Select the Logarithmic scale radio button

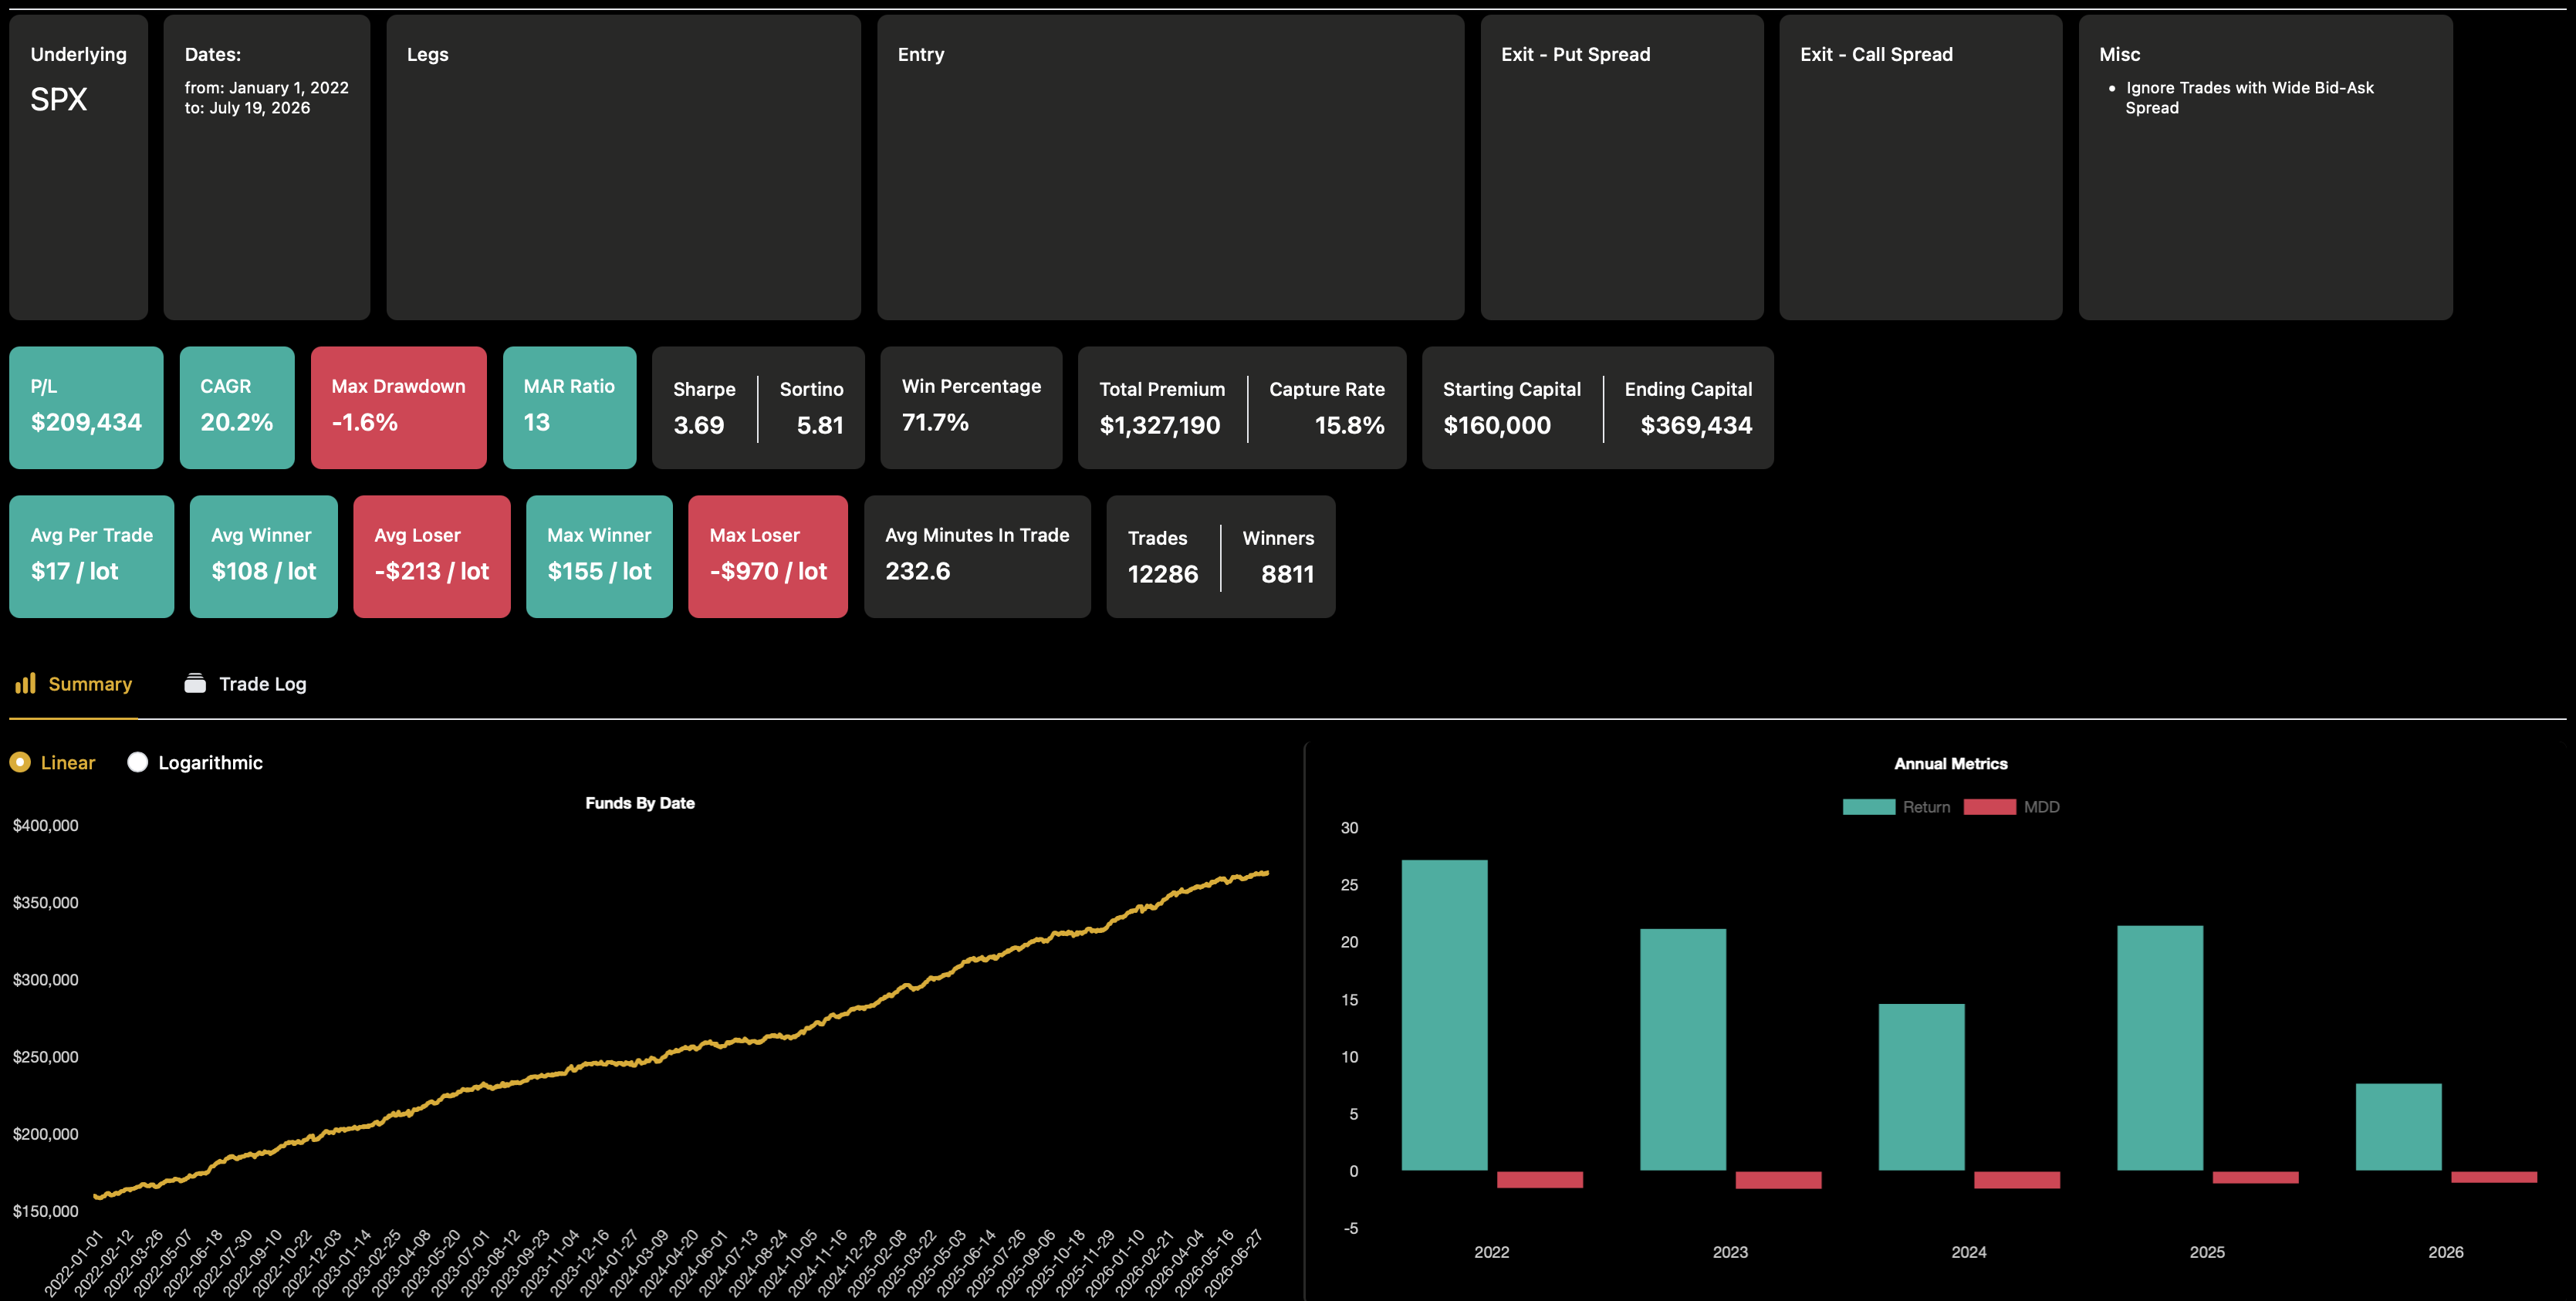pos(138,762)
